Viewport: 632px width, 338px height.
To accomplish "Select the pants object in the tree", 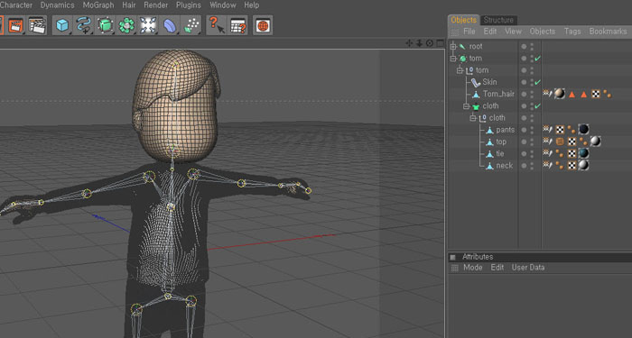I will click(x=505, y=130).
